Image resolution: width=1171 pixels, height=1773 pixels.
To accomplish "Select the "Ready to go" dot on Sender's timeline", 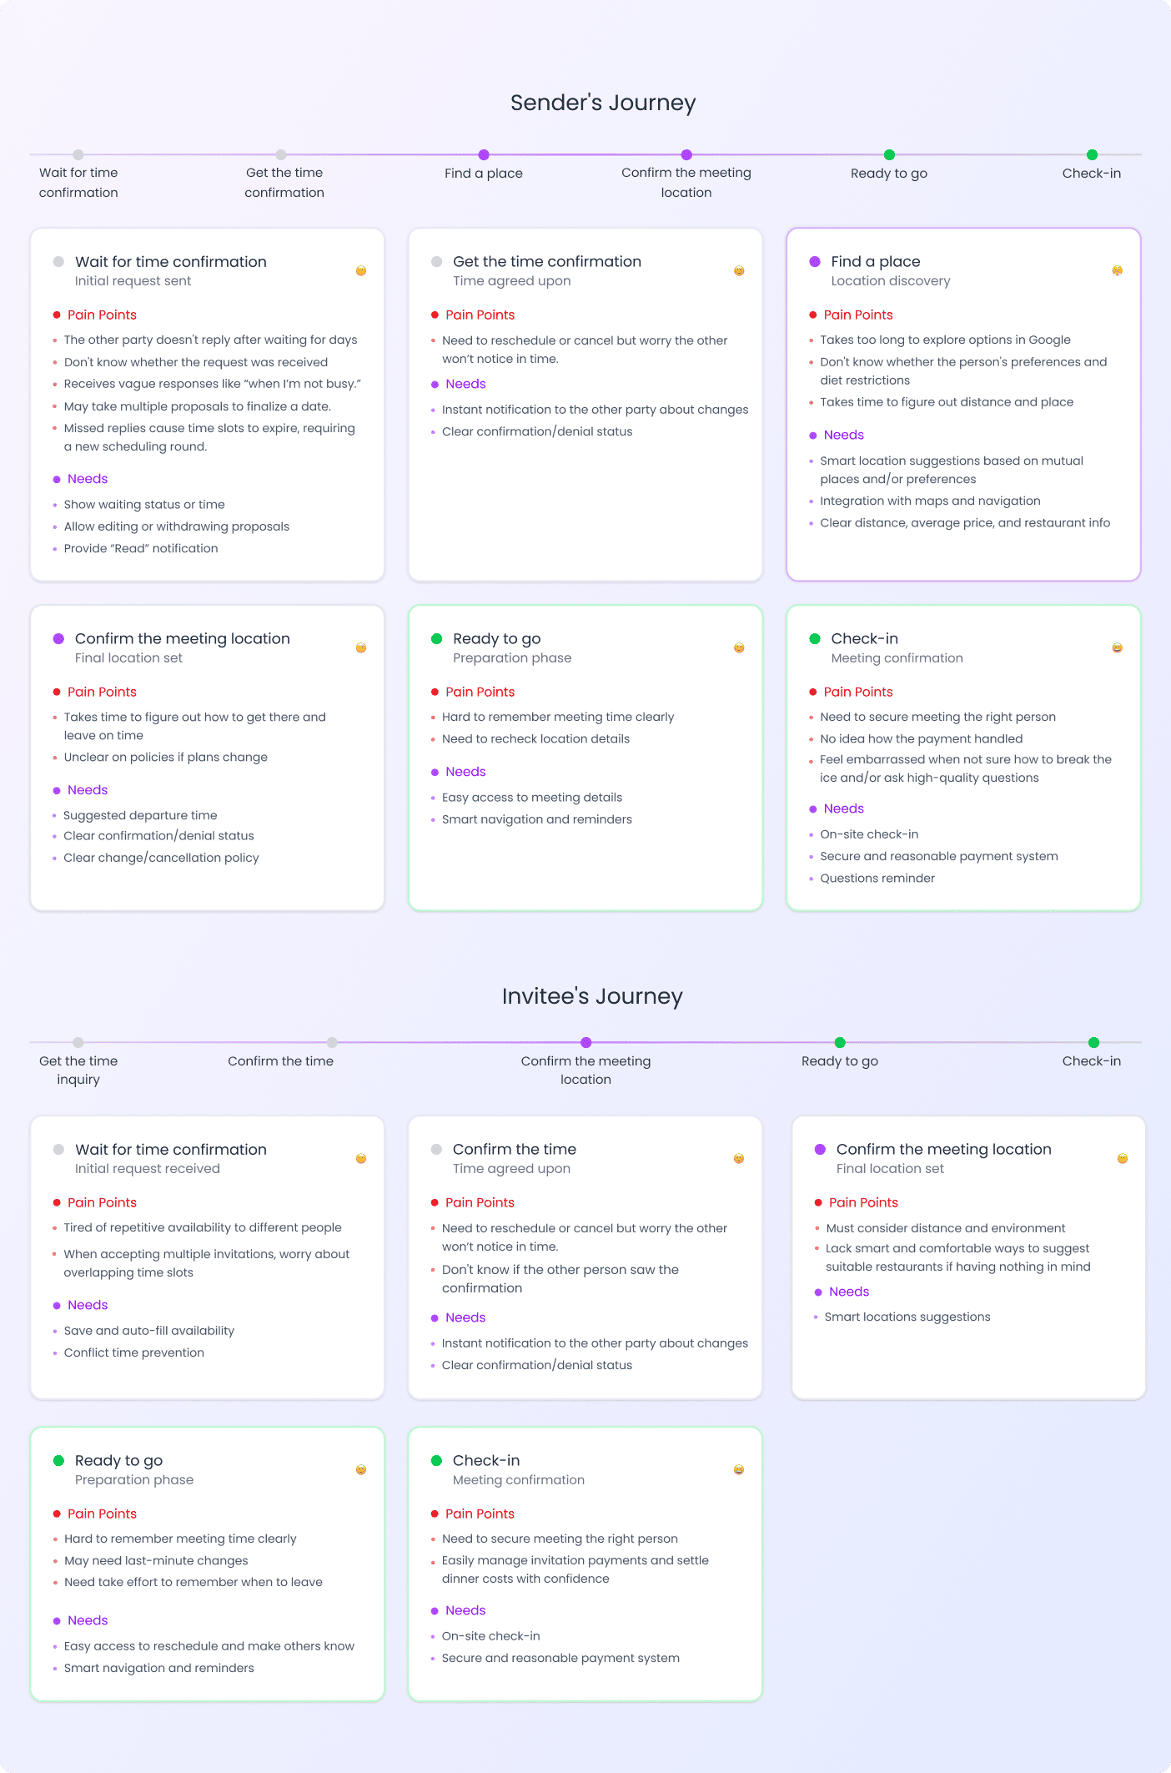I will tap(889, 154).
